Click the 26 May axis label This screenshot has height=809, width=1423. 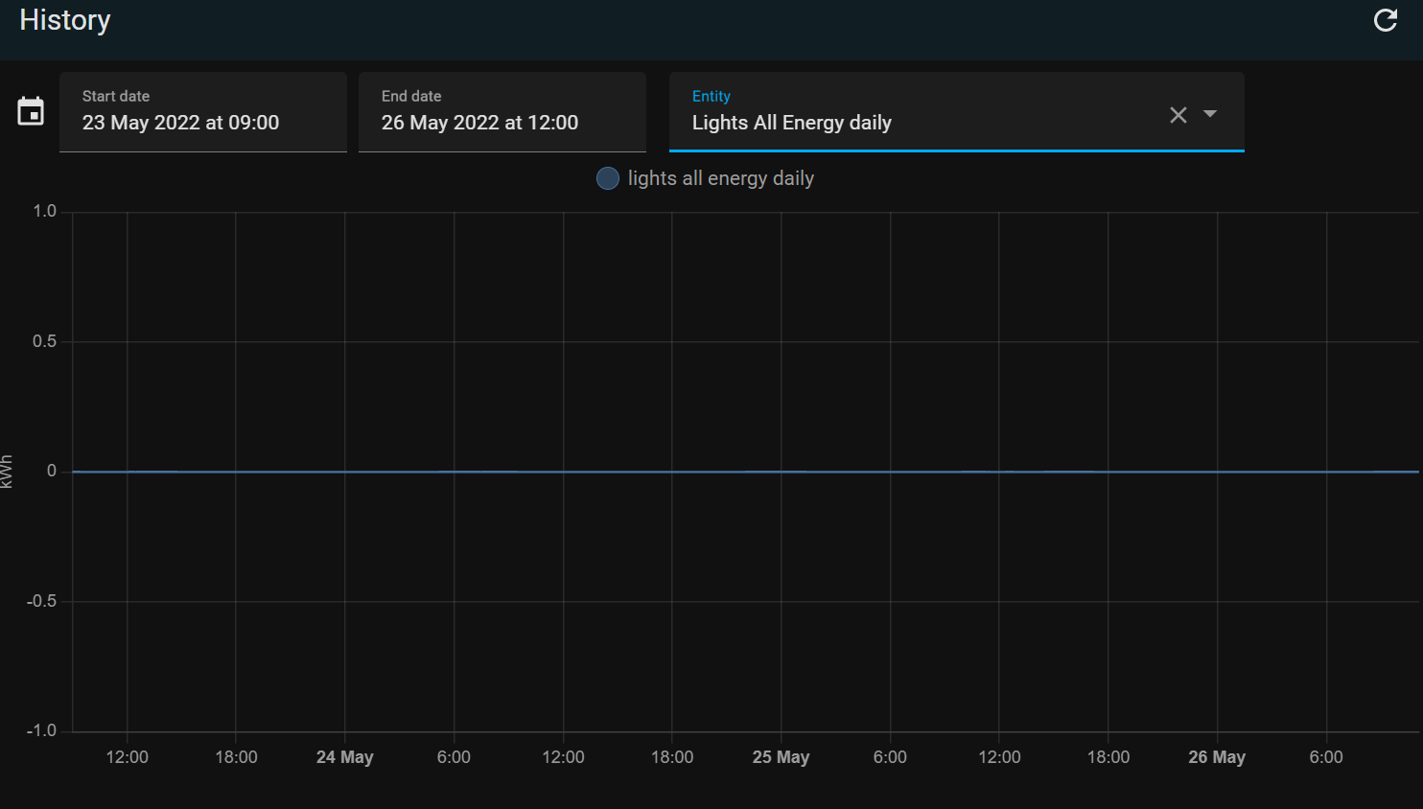point(1216,757)
